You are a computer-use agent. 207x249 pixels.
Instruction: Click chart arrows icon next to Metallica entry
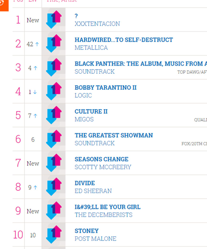[54, 43]
